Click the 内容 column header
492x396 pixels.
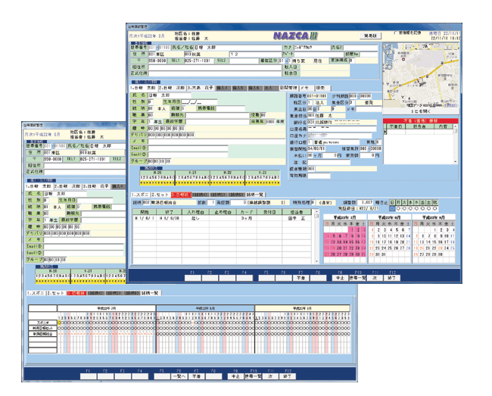[443, 126]
